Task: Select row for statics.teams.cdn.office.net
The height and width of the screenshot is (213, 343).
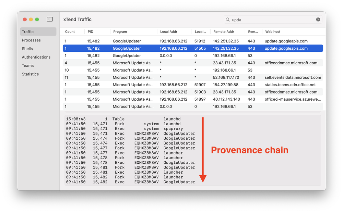Action: (193, 85)
